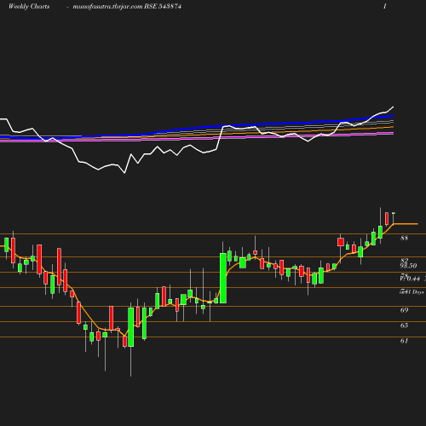The height and width of the screenshot is (426, 426).
Task: Click the price axis label '69'
Action: coord(404,310)
